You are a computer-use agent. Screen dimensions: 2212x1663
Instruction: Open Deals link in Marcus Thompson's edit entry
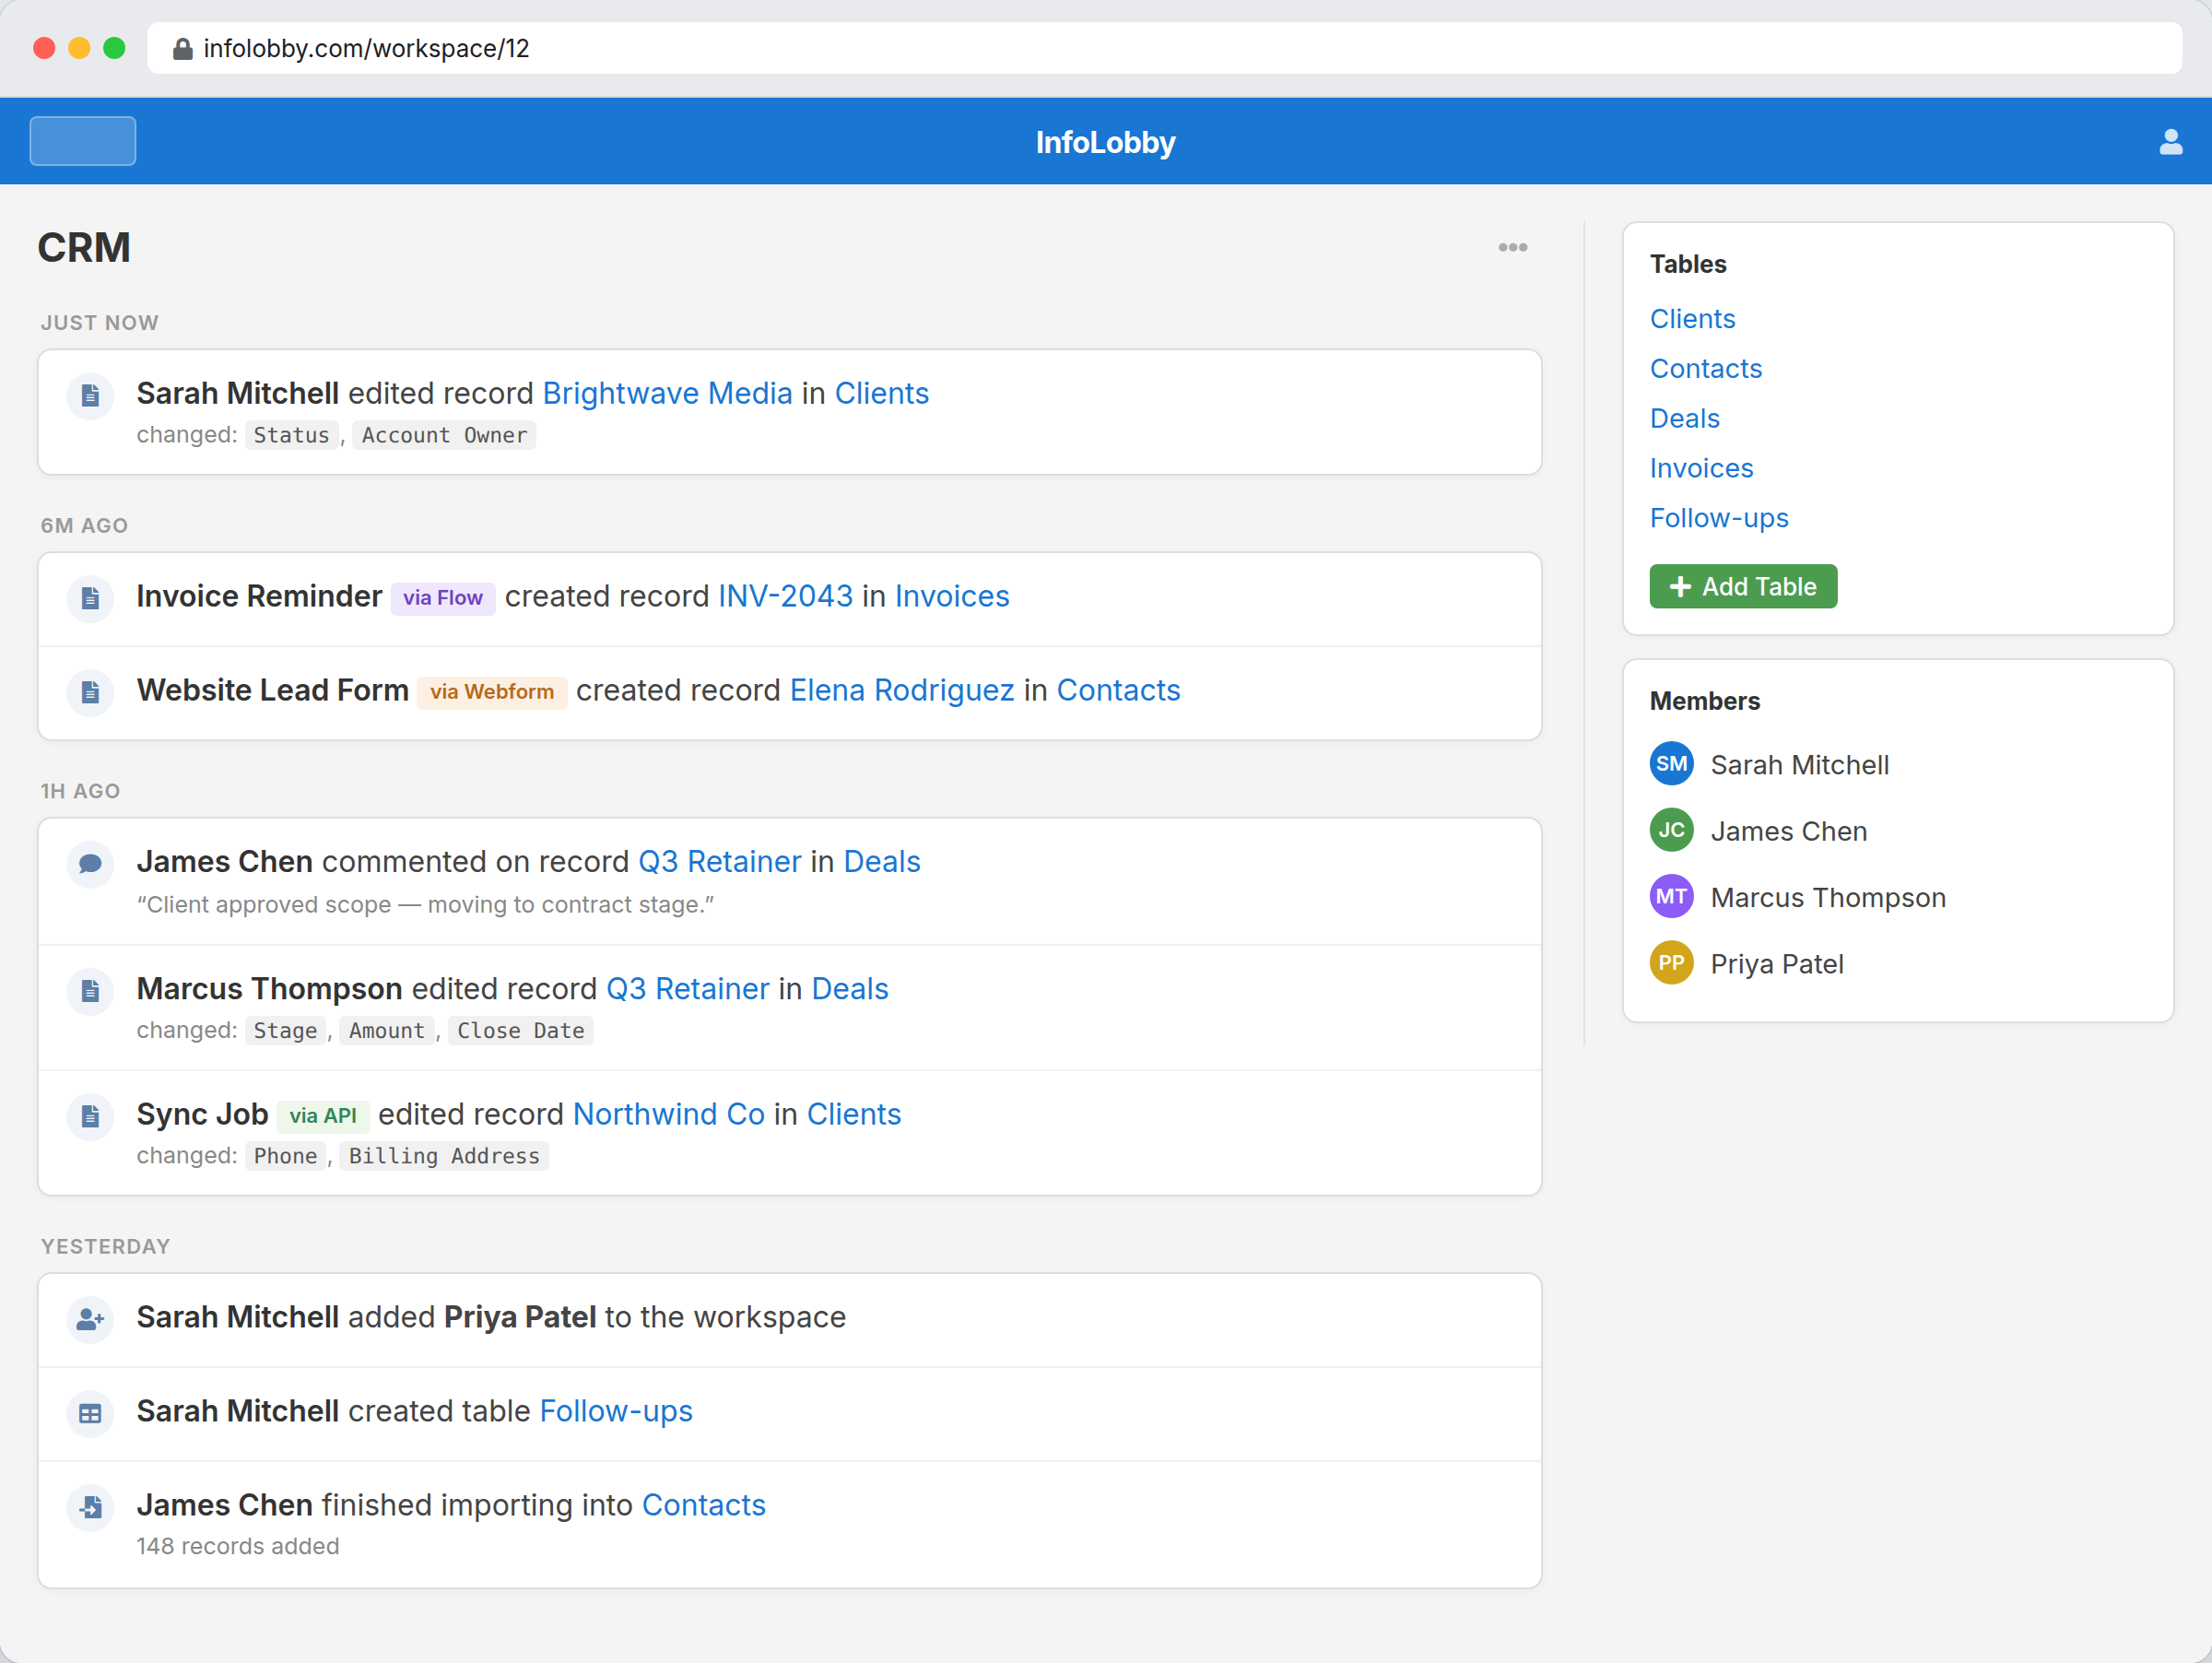pos(849,989)
